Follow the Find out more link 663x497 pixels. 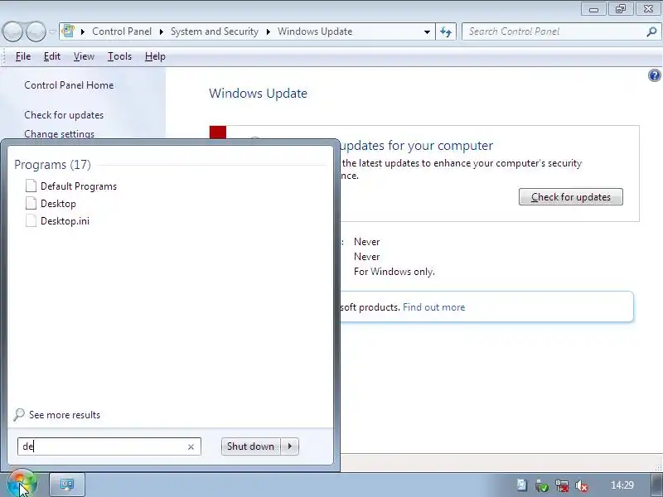point(433,307)
